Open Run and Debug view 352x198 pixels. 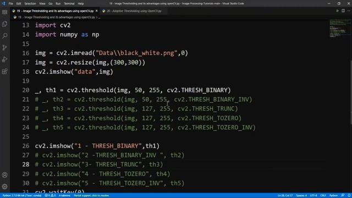click(5, 59)
